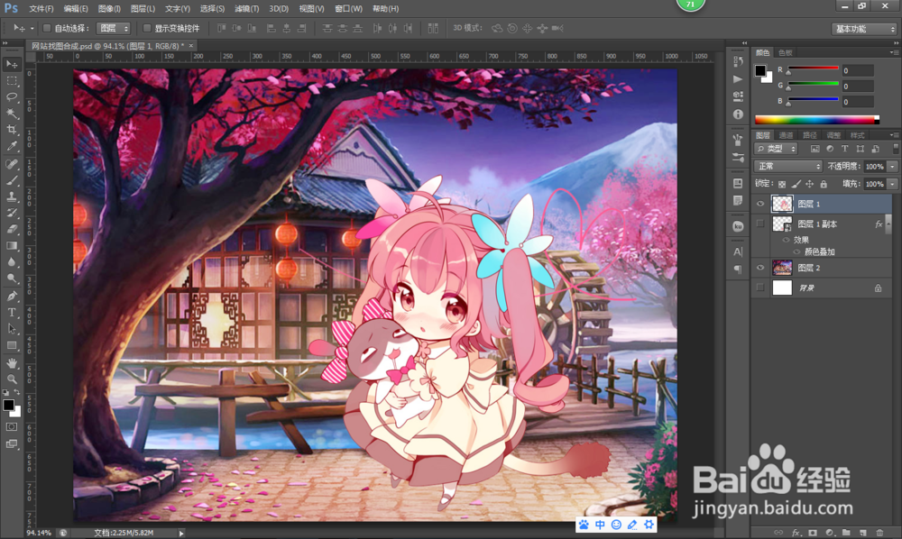This screenshot has height=539, width=902.
Task: Select the History Brush tool
Action: click(x=12, y=213)
